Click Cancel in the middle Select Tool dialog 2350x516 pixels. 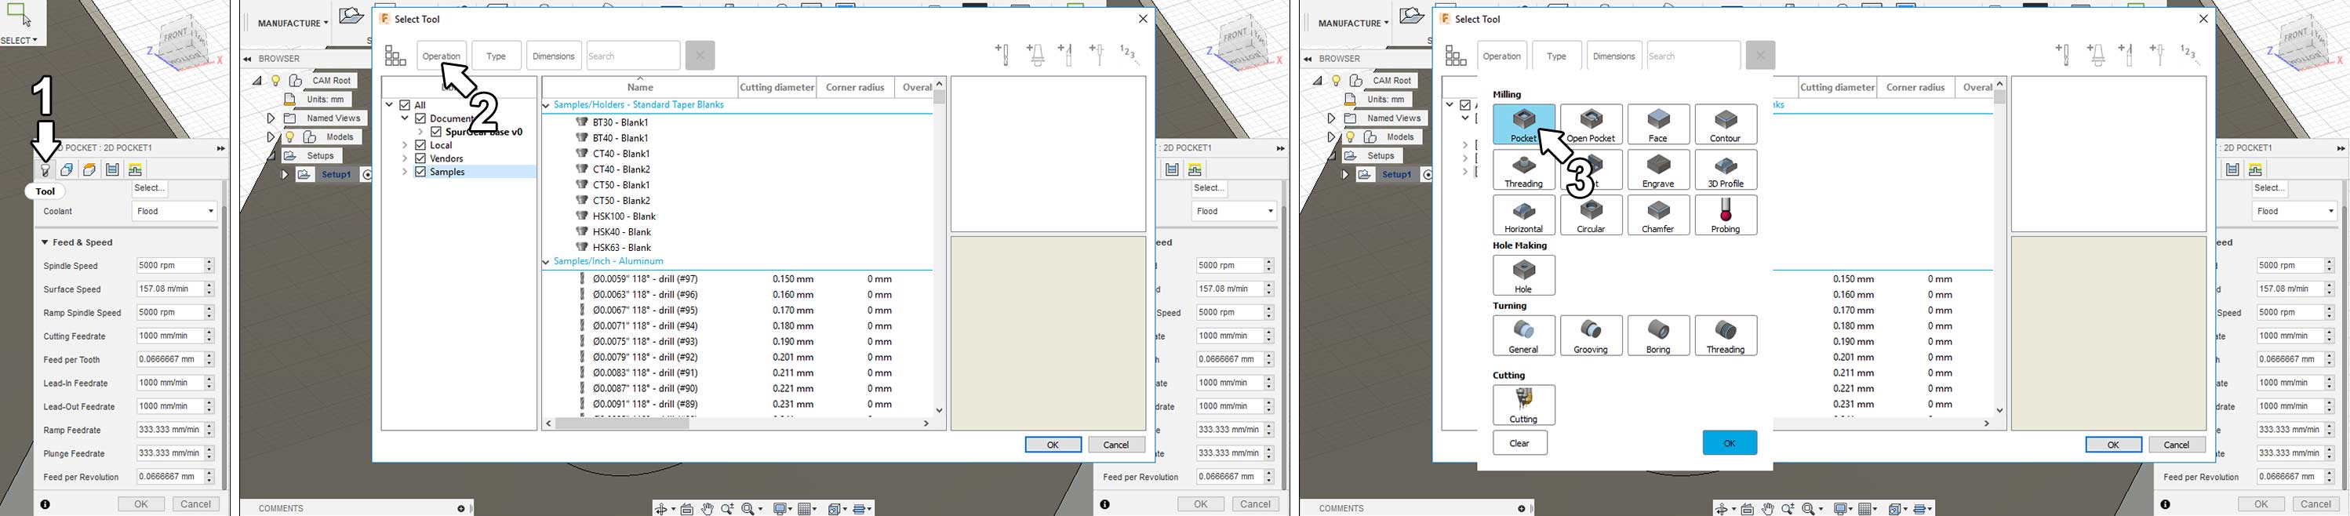[1117, 445]
